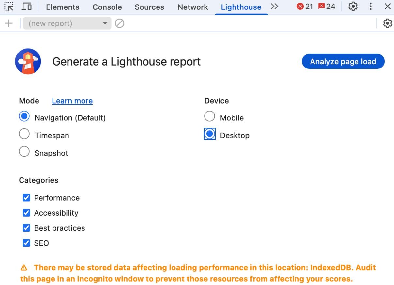Select the Snapshot mode radio button
394x285 pixels.
click(24, 152)
